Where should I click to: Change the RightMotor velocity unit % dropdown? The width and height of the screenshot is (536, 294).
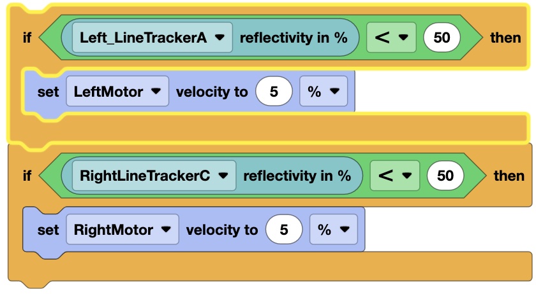coord(333,230)
